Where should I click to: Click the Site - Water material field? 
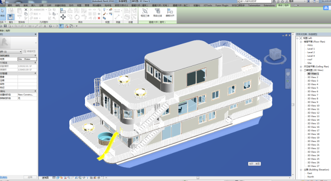pyautogui.click(x=27, y=59)
